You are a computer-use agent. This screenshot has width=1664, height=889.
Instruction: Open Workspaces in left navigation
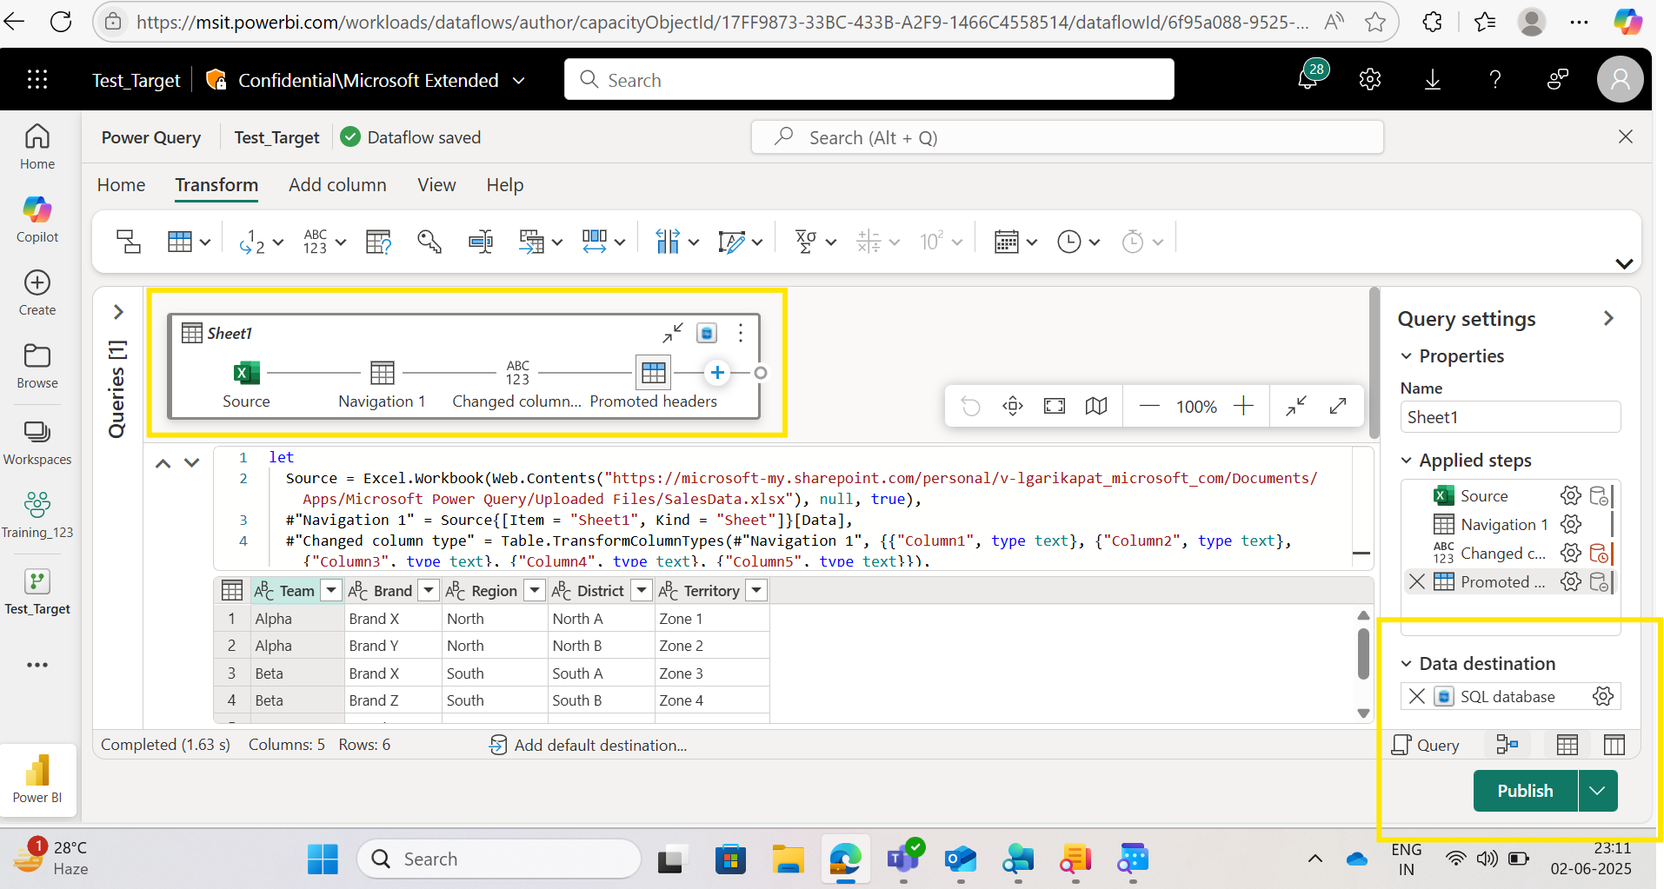click(37, 442)
